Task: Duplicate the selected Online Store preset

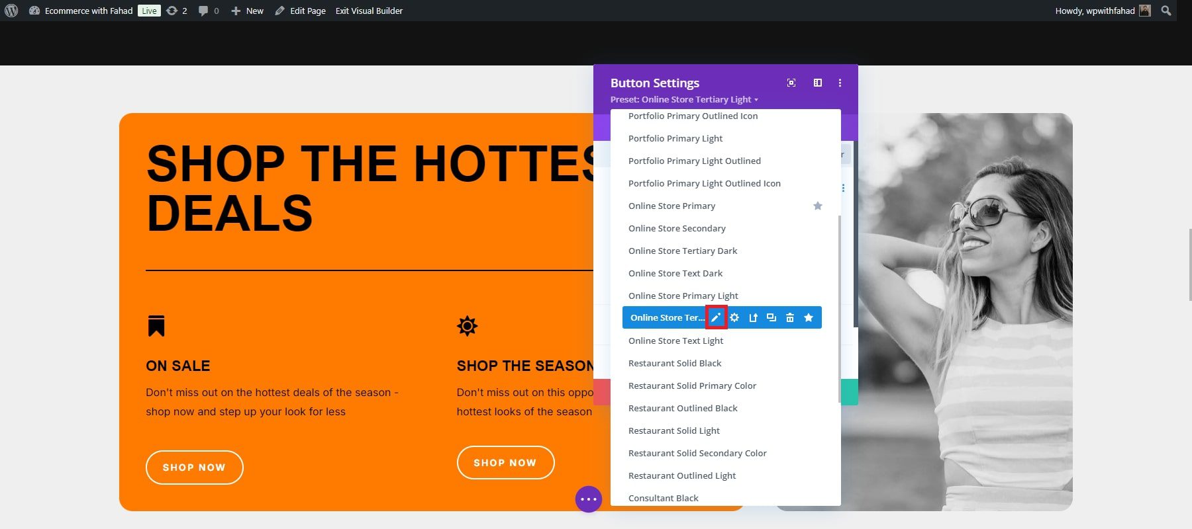Action: click(771, 317)
